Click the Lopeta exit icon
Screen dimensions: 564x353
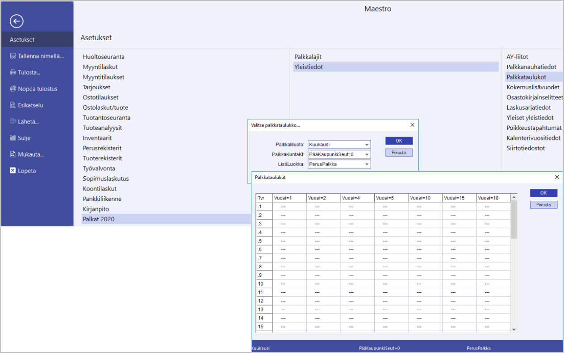click(13, 171)
